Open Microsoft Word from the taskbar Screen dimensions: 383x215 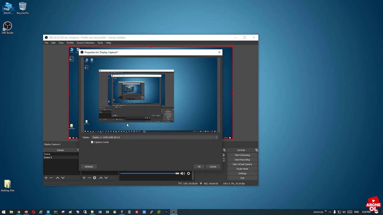(x=100, y=212)
